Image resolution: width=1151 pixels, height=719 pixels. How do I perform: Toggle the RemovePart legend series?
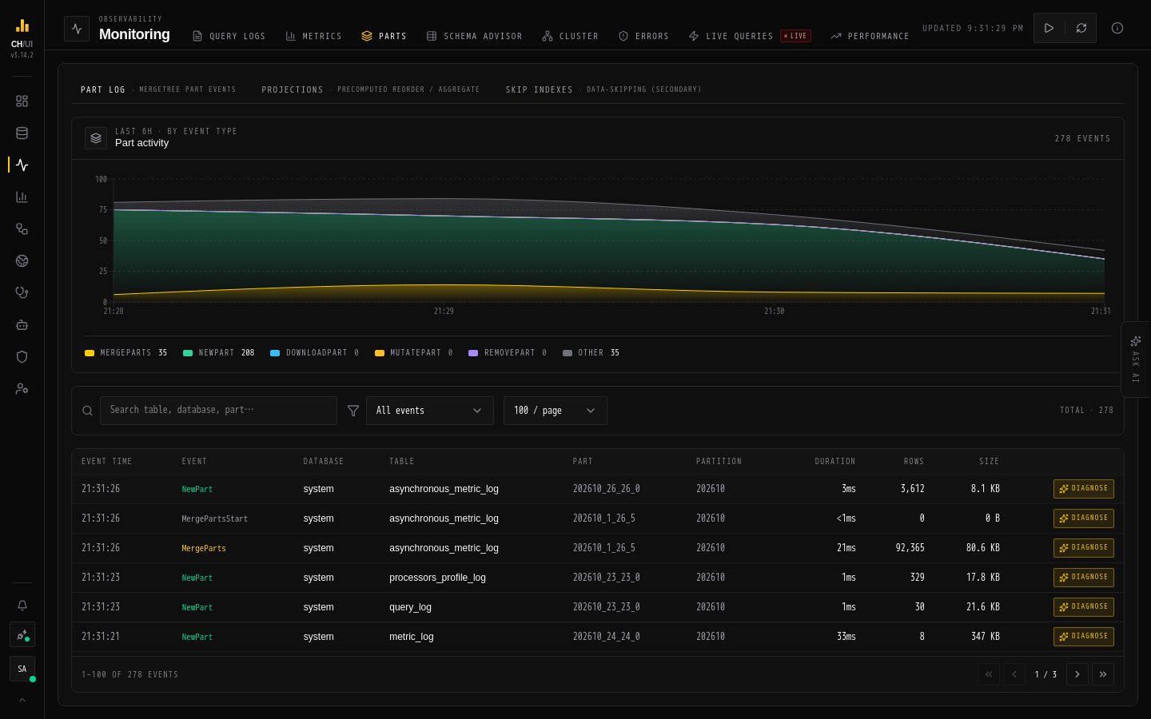coord(508,353)
